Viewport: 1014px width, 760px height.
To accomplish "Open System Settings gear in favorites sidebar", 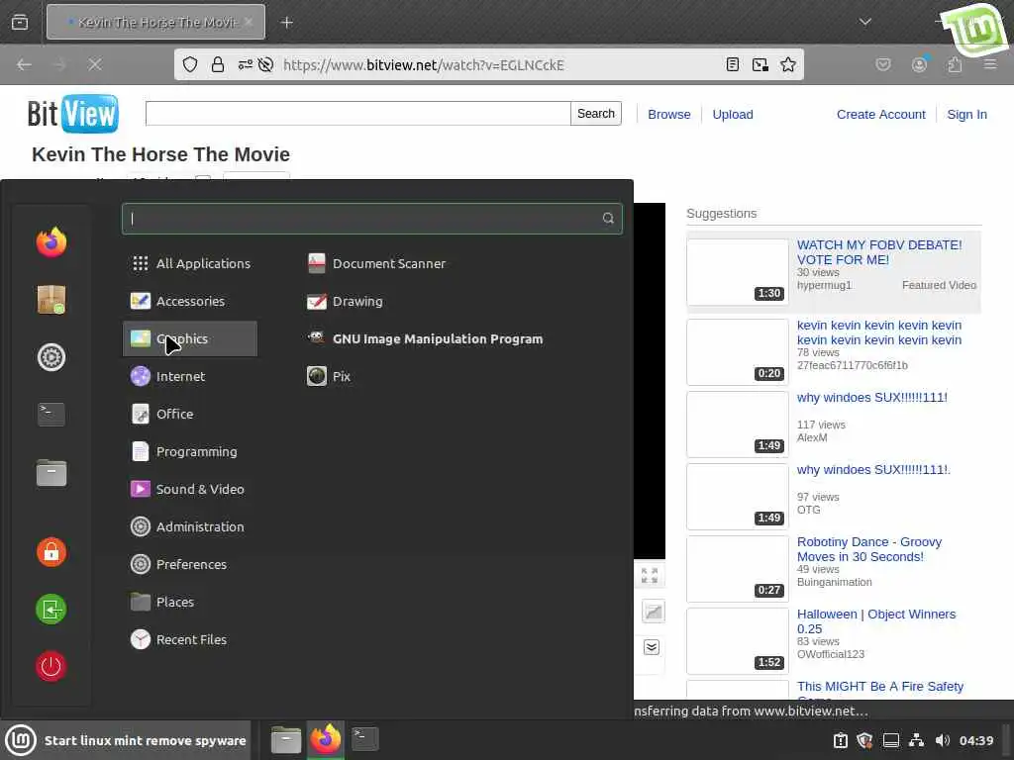I will [x=51, y=356].
